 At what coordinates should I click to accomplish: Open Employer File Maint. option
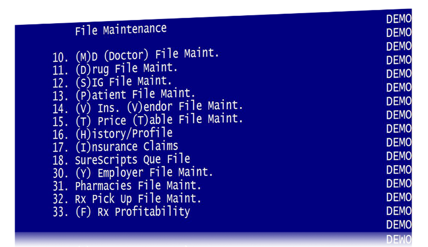pyautogui.click(x=144, y=173)
